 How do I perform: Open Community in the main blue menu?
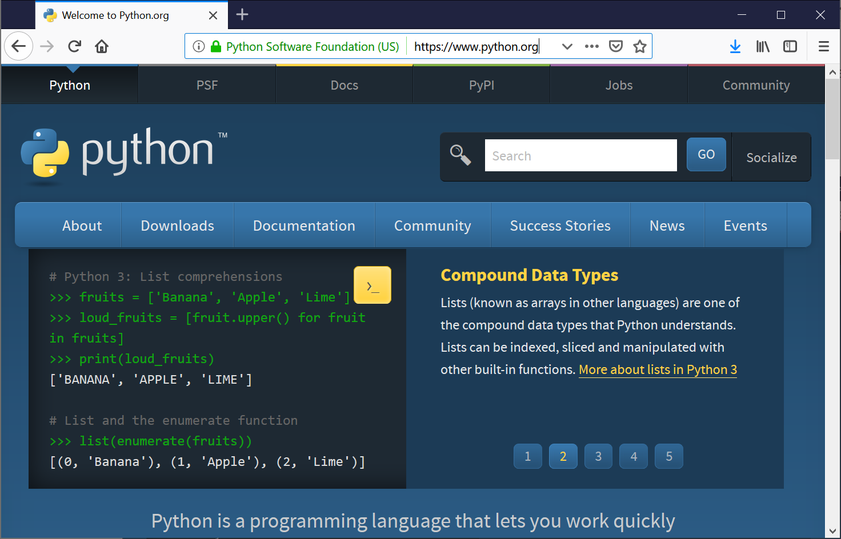tap(432, 226)
